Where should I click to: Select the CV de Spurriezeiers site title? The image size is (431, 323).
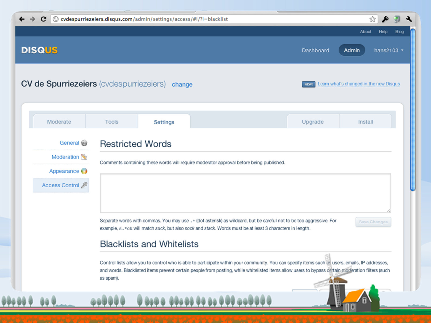point(59,84)
